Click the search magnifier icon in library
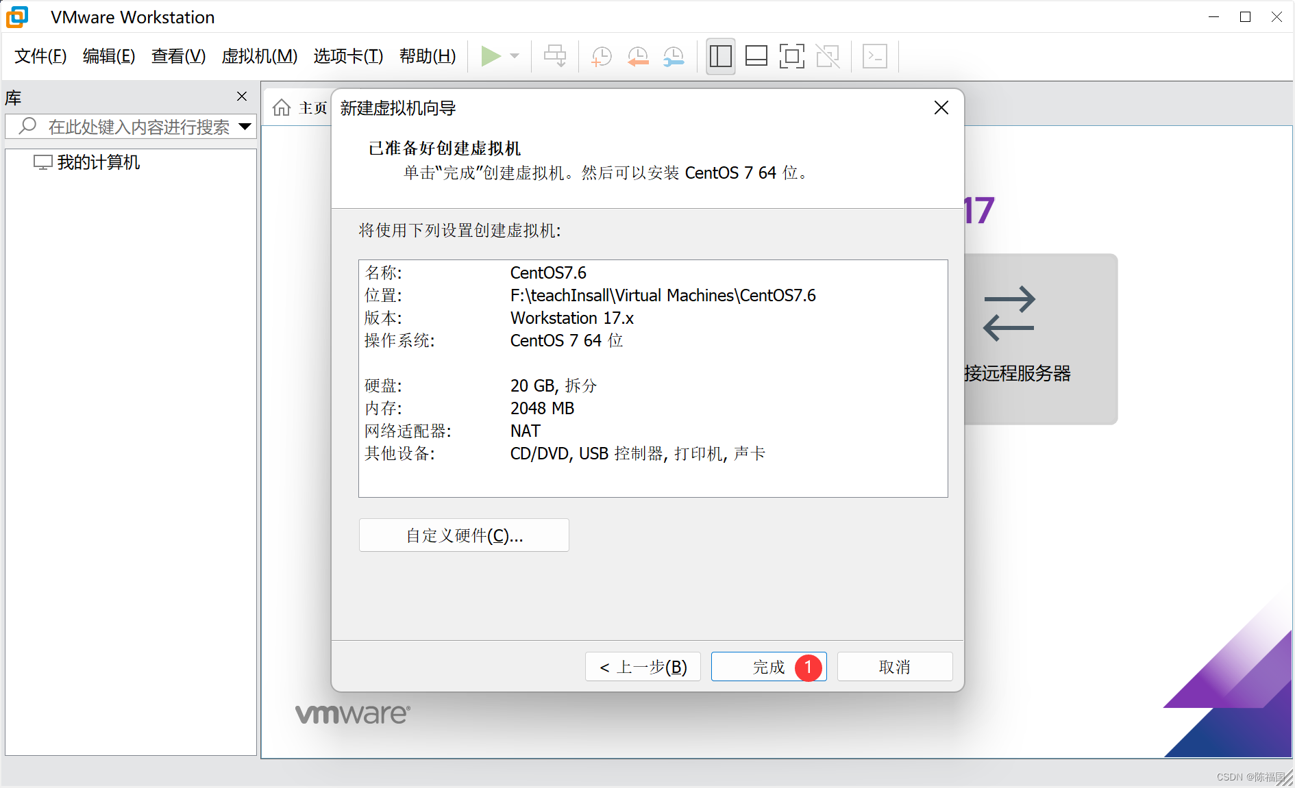The image size is (1295, 788). pyautogui.click(x=27, y=126)
